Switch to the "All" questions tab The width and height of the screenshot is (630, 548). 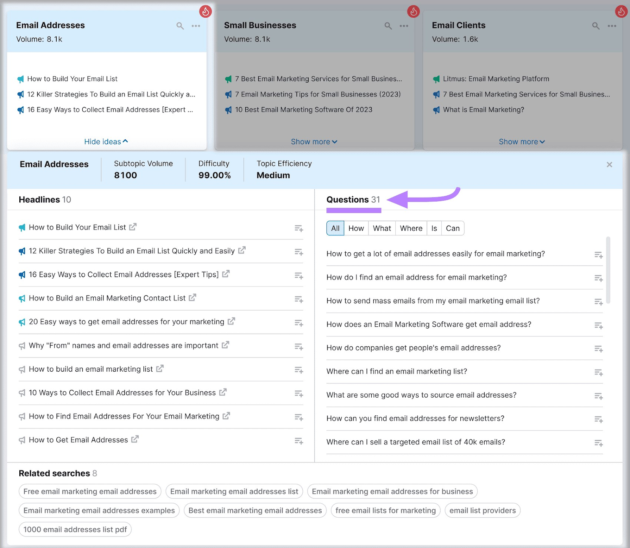tap(335, 228)
